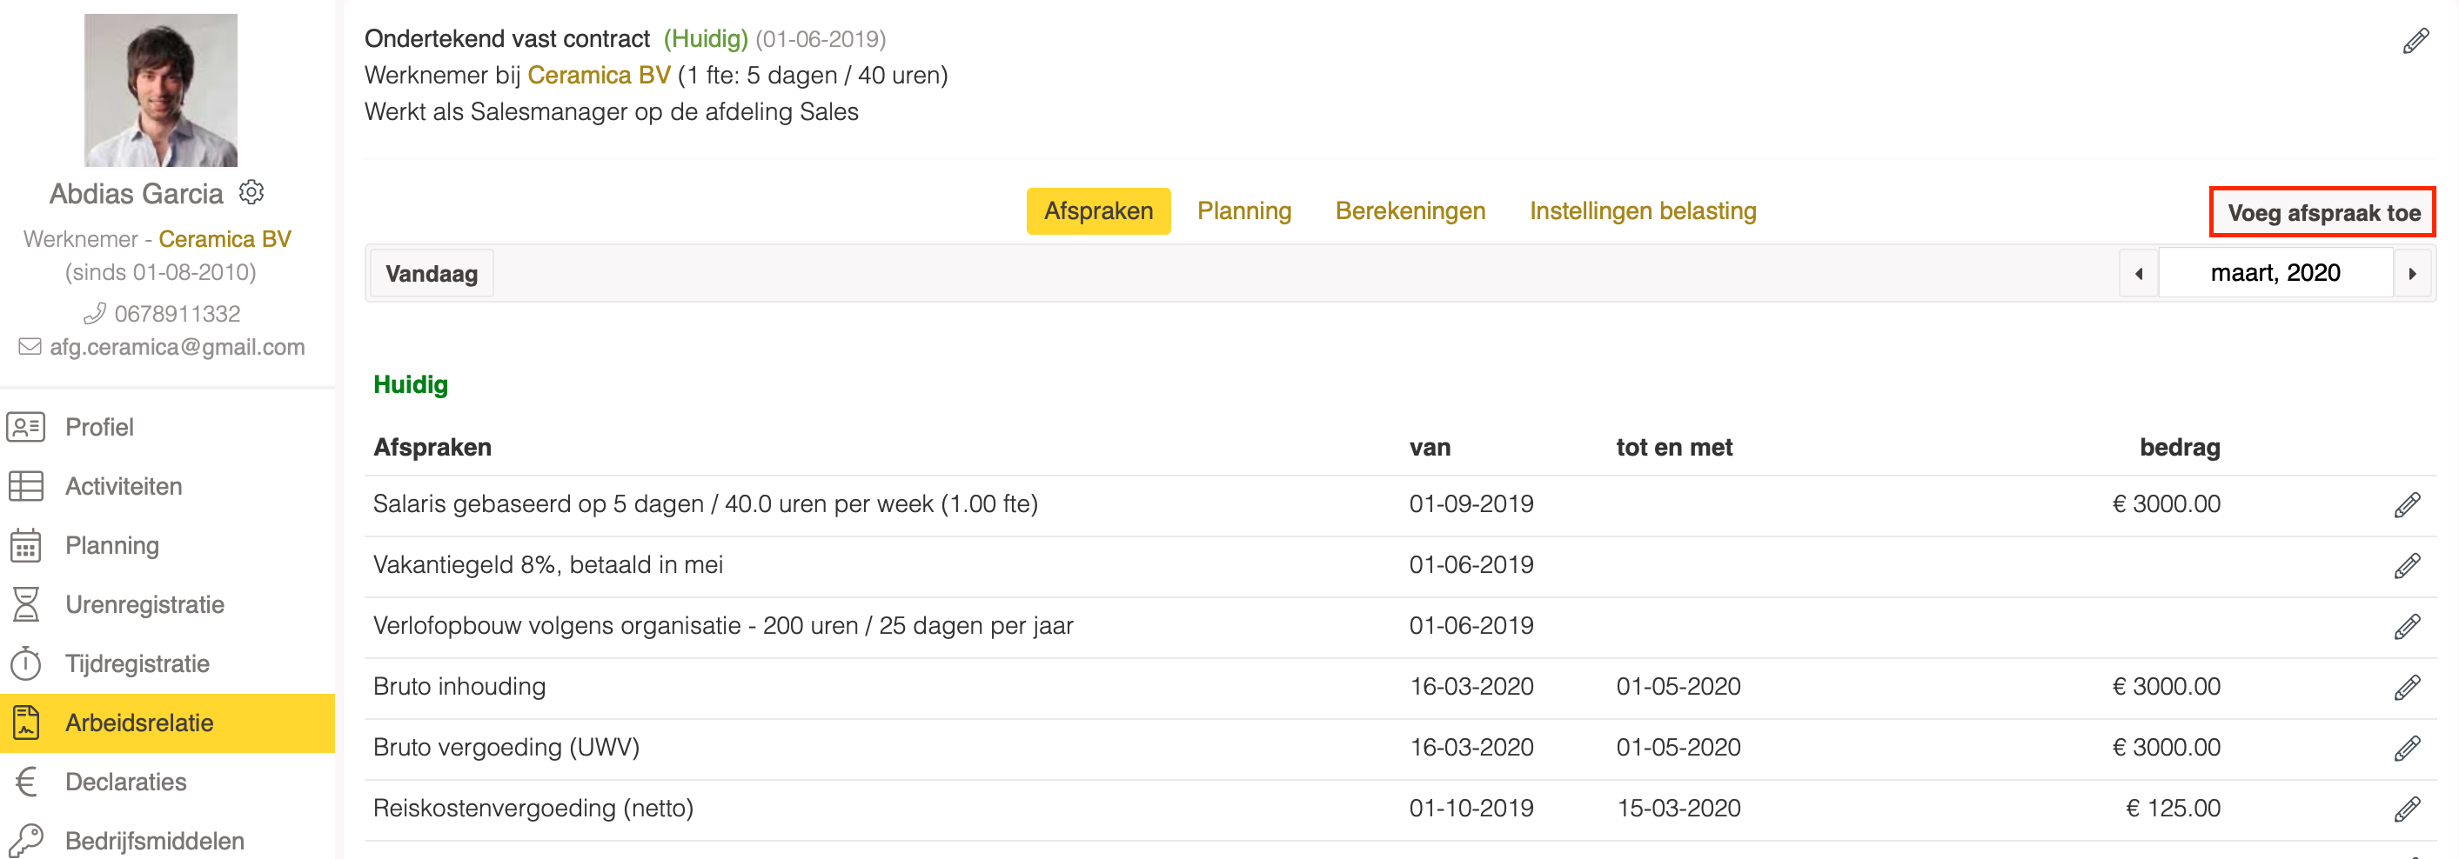
Task: Click Abdias Garcia profile photo
Action: [x=160, y=90]
